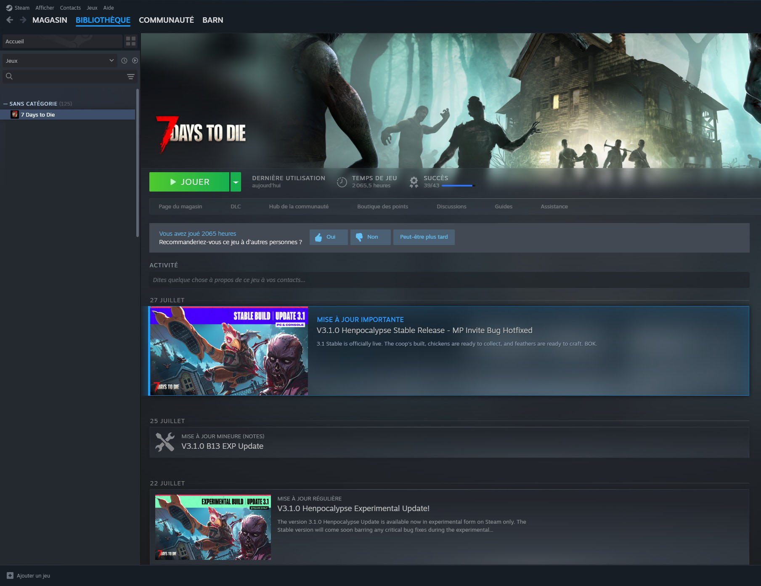The width and height of the screenshot is (761, 586).
Task: Switch to the Magasin tab
Action: click(x=50, y=20)
